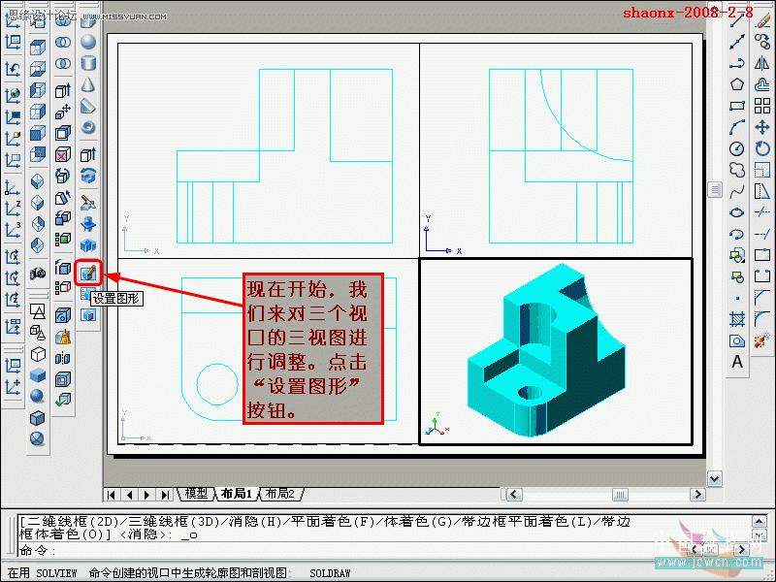Click the Extrude Faces icon
The width and height of the screenshot is (776, 582).
point(63,90)
